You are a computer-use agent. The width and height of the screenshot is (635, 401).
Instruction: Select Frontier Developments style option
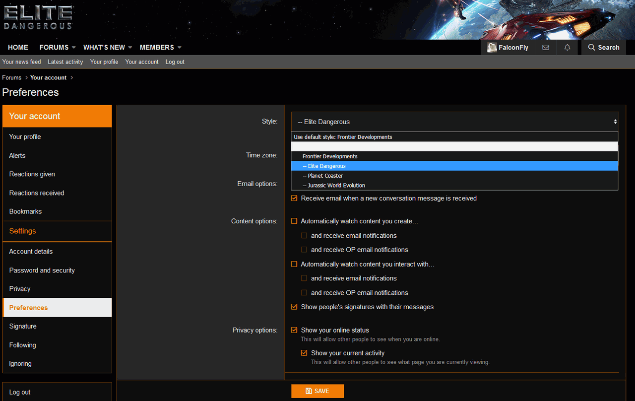454,156
